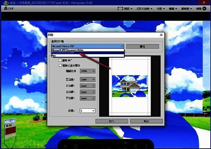
Task: Expand the printer selection dropdown
Action: tap(122, 46)
